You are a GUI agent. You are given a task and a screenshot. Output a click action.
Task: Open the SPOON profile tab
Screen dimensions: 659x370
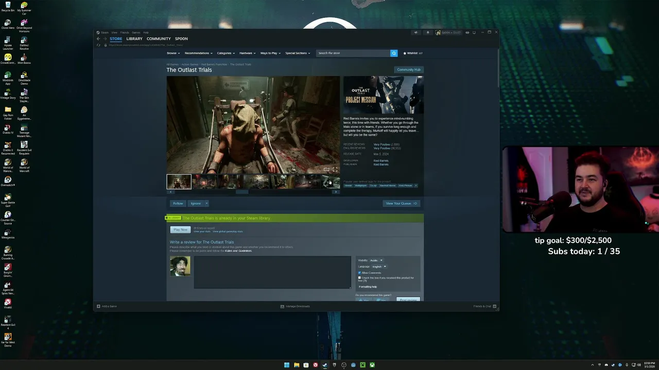coord(181,39)
